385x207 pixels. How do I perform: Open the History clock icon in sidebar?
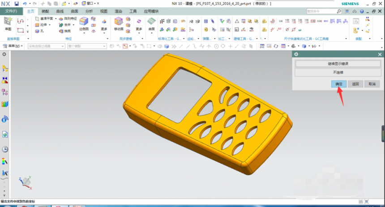click(4, 149)
